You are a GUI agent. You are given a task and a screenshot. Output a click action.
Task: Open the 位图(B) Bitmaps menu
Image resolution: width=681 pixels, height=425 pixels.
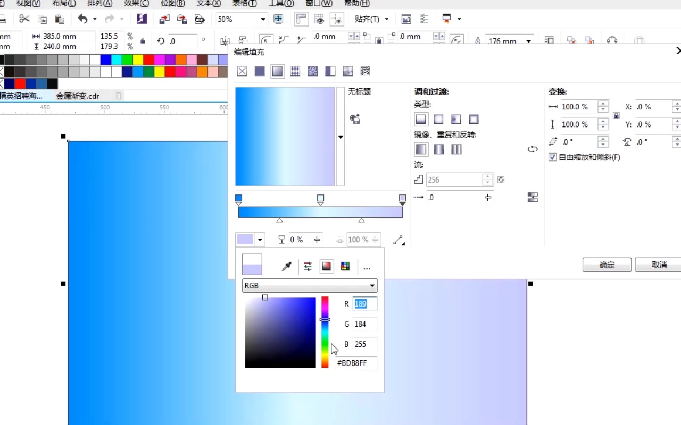(172, 3)
